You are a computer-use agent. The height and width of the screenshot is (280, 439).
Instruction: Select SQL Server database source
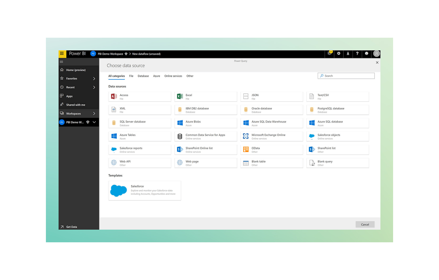pyautogui.click(x=140, y=123)
